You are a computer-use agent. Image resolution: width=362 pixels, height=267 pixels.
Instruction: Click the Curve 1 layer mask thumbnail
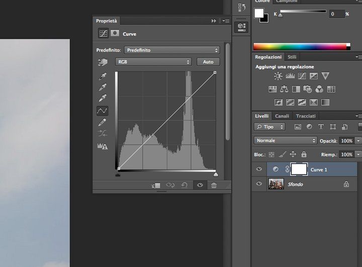click(299, 169)
